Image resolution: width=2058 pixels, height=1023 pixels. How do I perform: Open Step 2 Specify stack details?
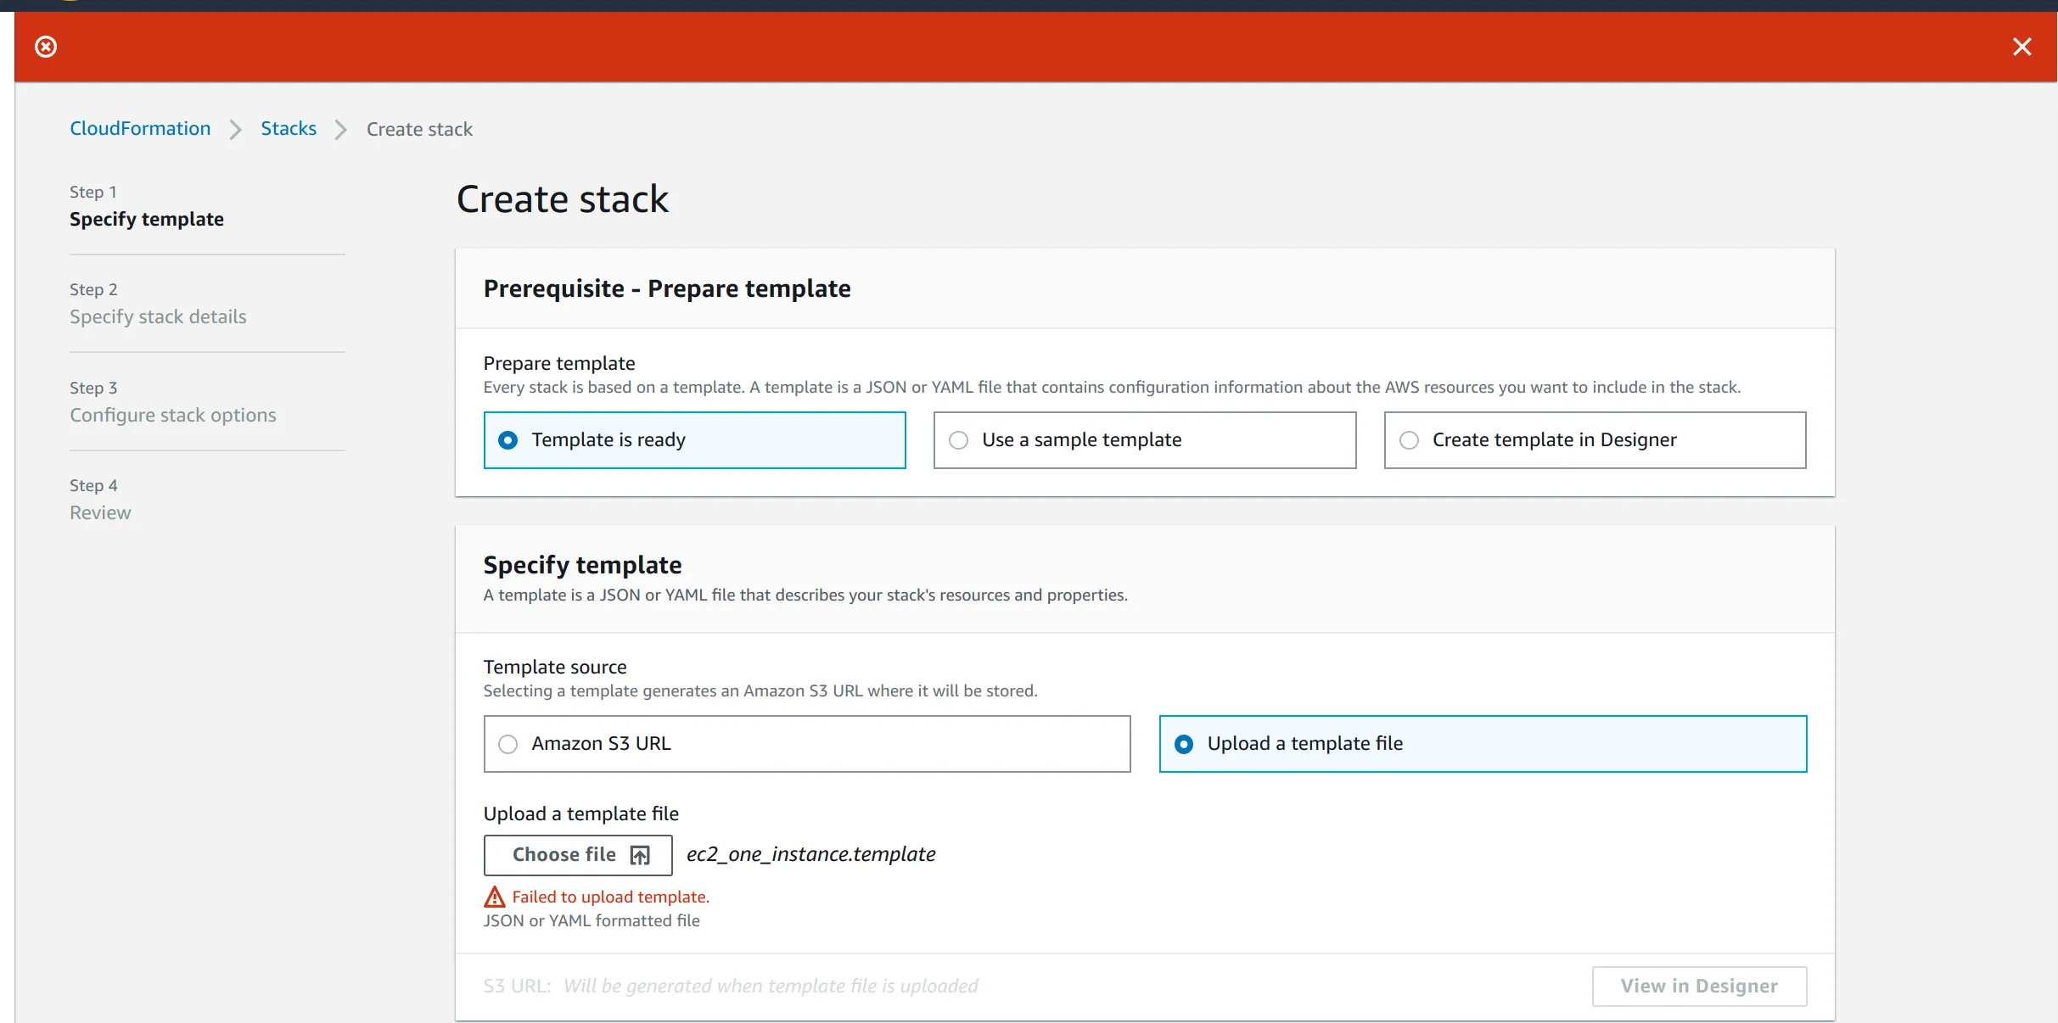(x=158, y=316)
